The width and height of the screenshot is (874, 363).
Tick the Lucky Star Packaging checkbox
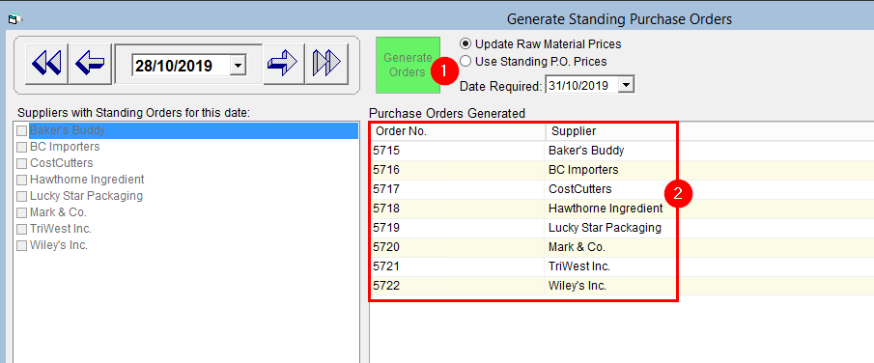coord(22,196)
